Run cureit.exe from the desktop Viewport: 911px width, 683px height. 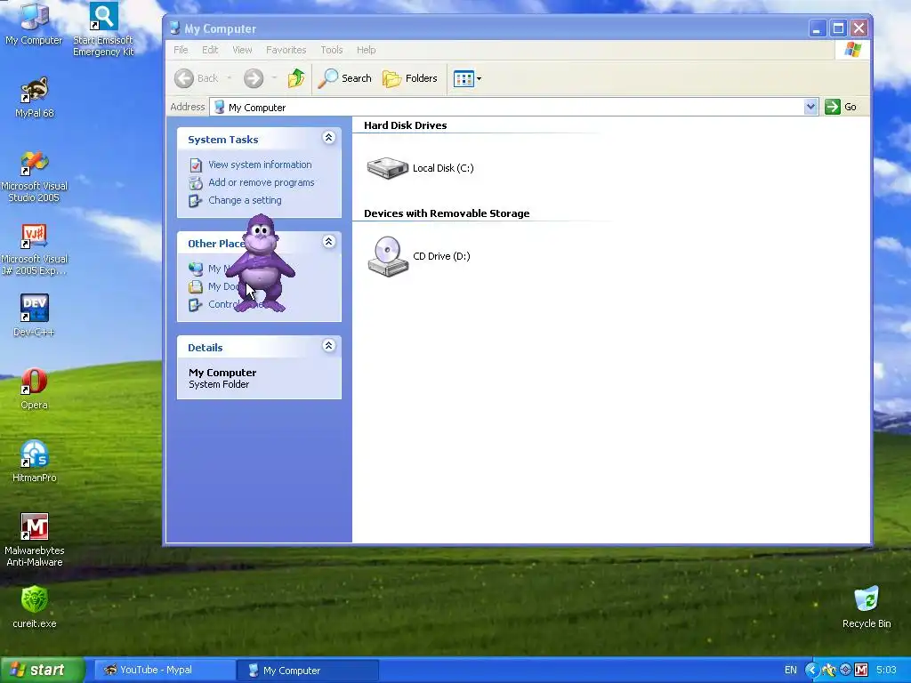click(x=35, y=607)
